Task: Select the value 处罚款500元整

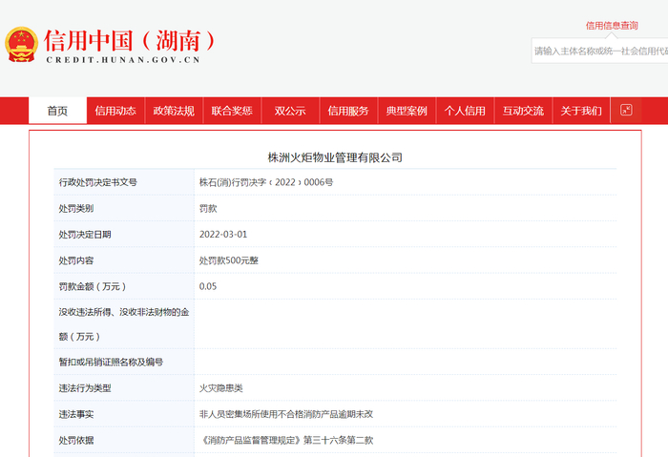Action: coord(229,260)
